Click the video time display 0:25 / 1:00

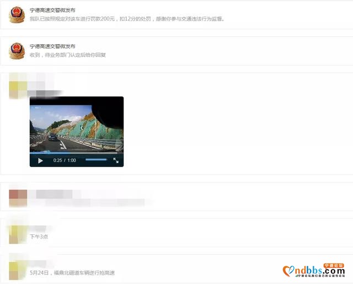click(x=65, y=160)
